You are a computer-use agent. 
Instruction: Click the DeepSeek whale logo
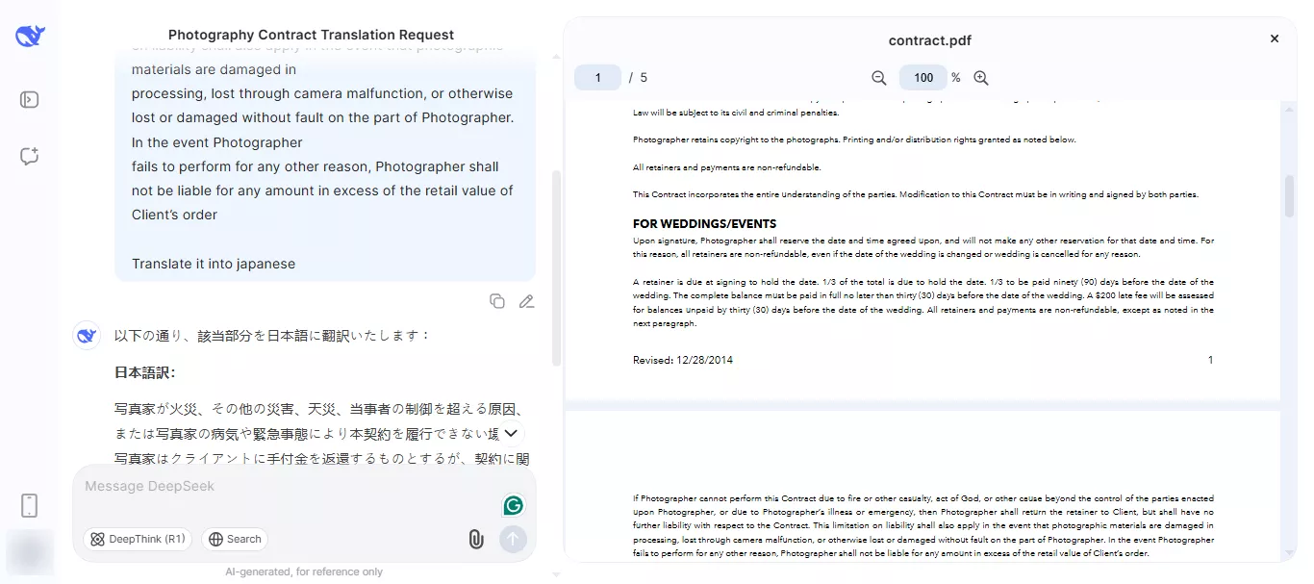tap(29, 35)
